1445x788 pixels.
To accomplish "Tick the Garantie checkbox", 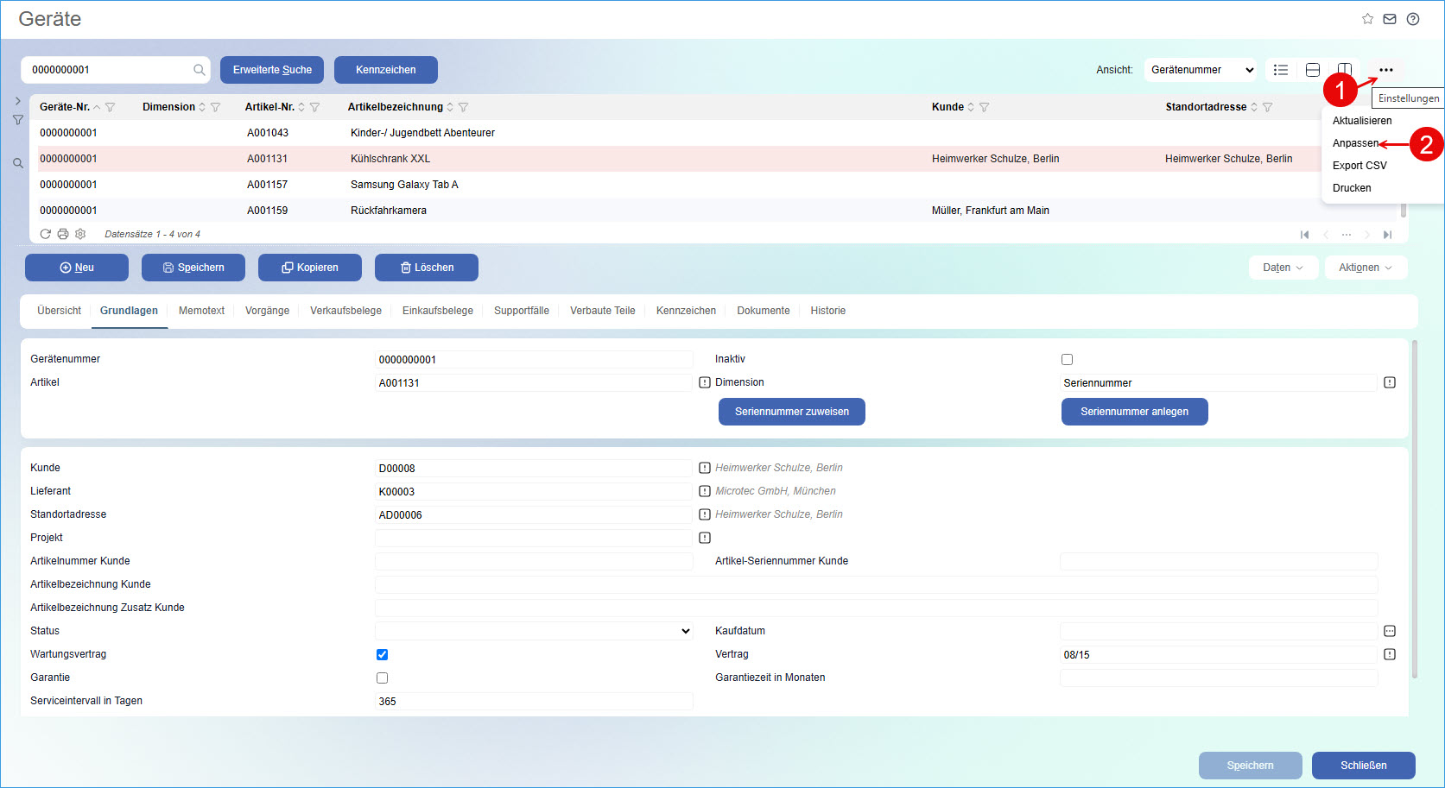I will (382, 678).
